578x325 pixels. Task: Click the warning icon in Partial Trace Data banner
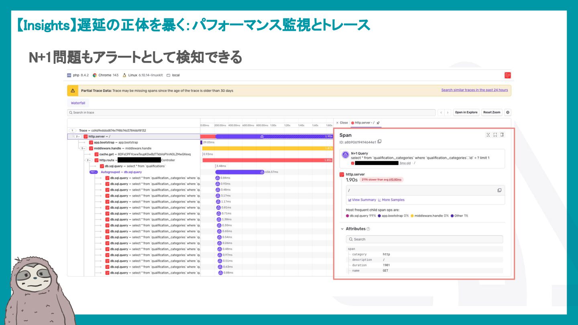[x=73, y=91]
